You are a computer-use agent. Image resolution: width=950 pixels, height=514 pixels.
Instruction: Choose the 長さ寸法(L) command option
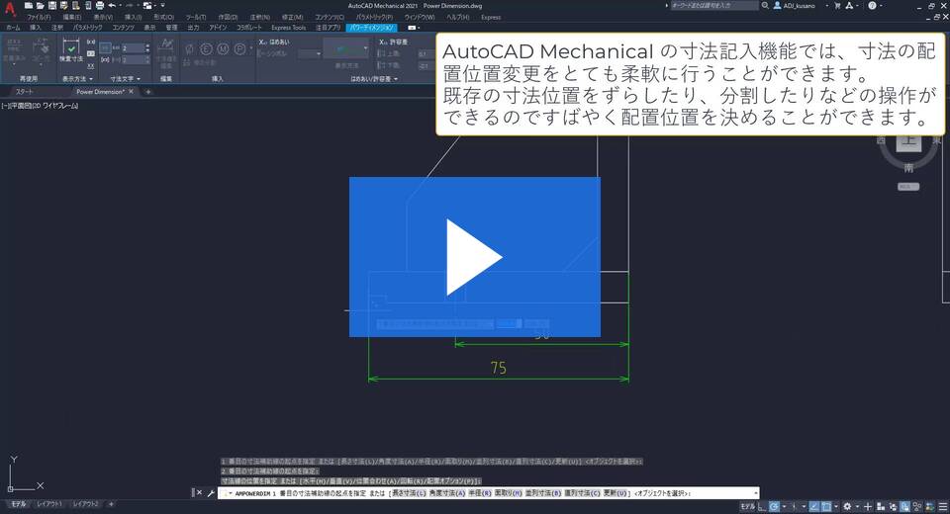point(409,493)
